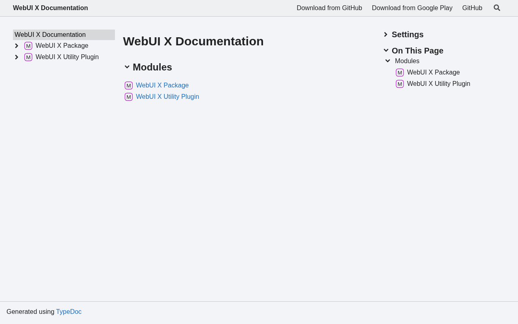The height and width of the screenshot is (324, 518).
Task: Click module icon beside sidebar WebUI X Package
Action: pyautogui.click(x=28, y=46)
